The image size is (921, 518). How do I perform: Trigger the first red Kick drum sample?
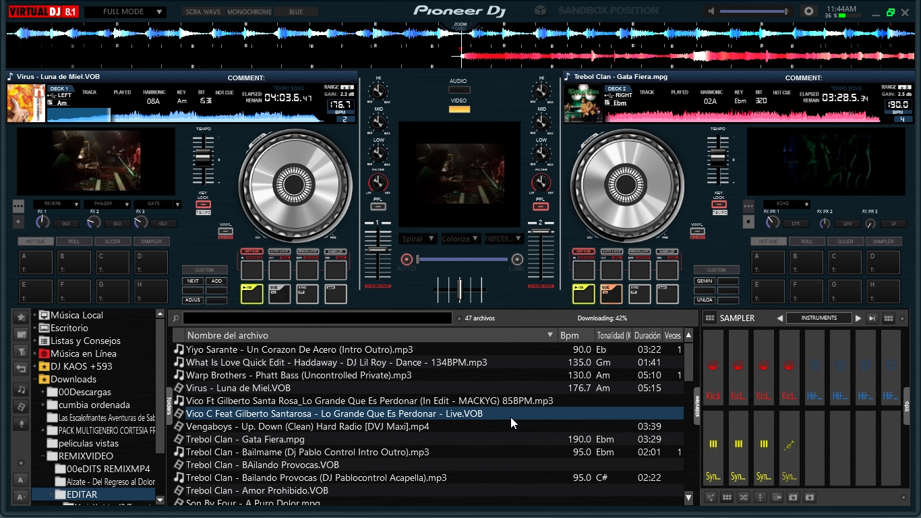[x=713, y=368]
